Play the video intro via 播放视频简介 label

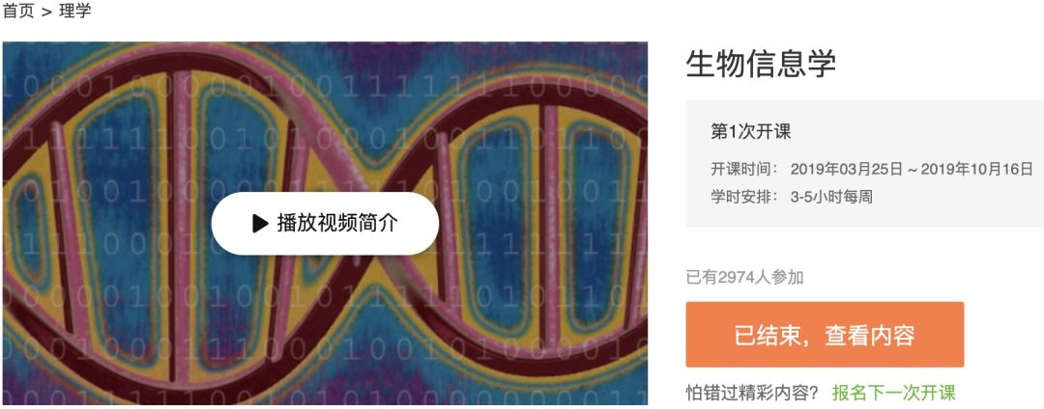point(337,223)
